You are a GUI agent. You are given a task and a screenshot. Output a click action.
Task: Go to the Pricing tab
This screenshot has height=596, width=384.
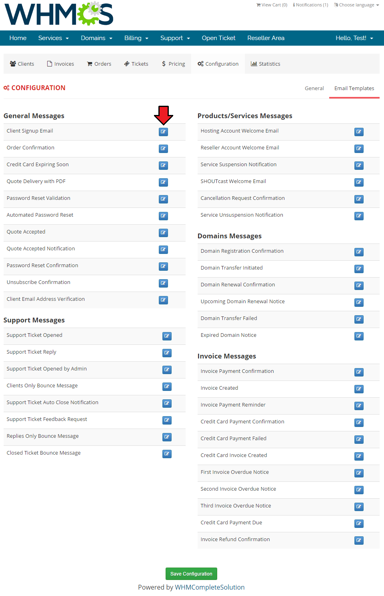[173, 64]
